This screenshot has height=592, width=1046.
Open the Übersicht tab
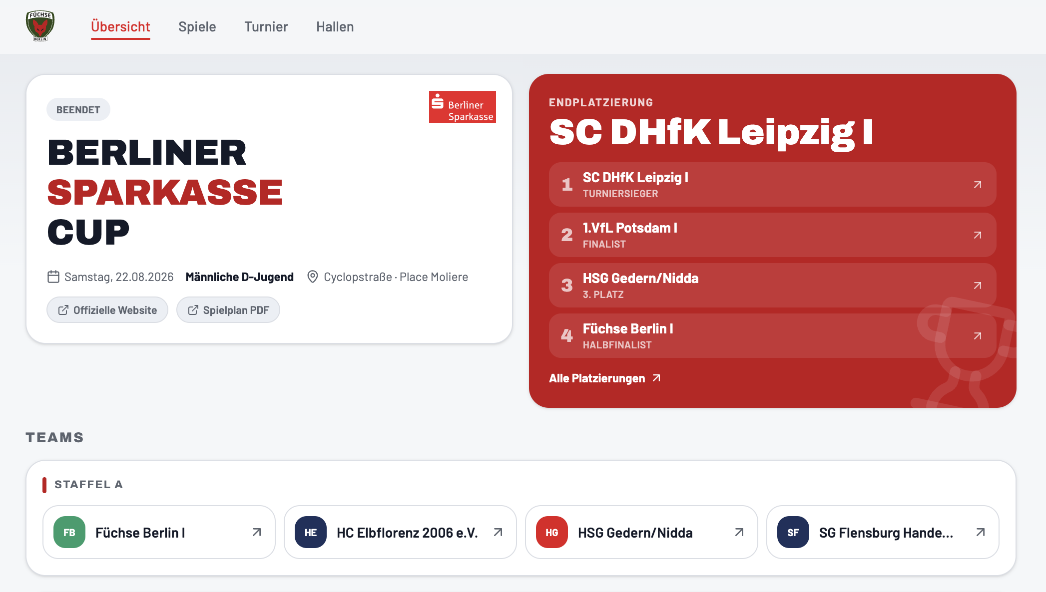pos(120,26)
